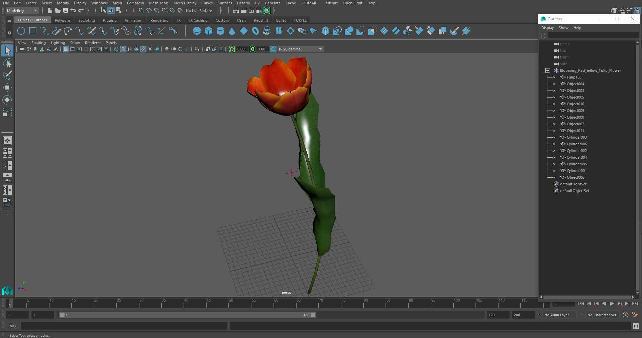Toggle auto keyframe button near Character Set
Screen dimensions: 642x338
(x=625, y=315)
